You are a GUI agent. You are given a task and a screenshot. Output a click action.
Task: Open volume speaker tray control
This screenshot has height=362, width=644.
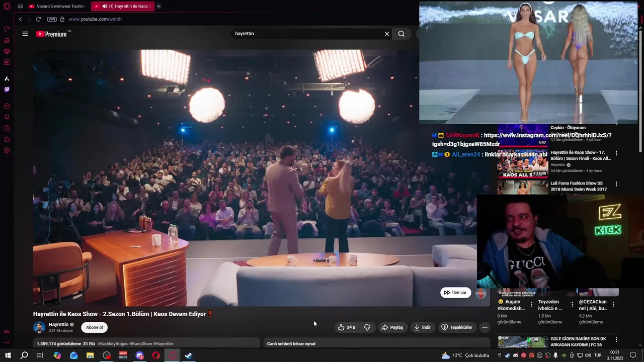click(588, 355)
